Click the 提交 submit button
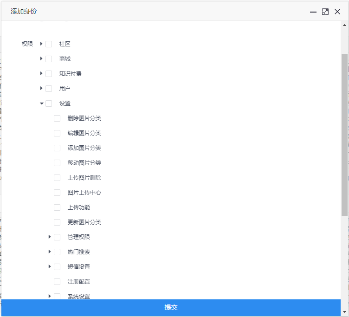 click(171, 307)
